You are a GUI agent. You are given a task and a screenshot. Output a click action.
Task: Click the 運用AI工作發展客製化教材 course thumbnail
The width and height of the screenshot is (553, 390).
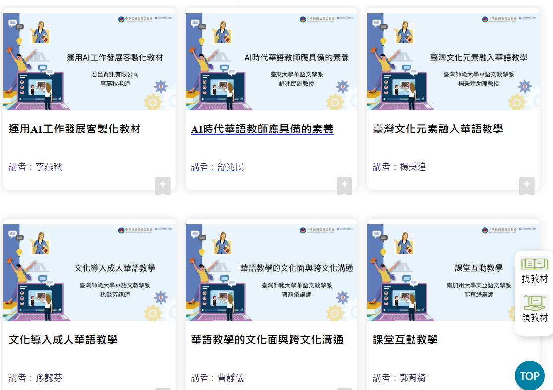click(x=89, y=62)
